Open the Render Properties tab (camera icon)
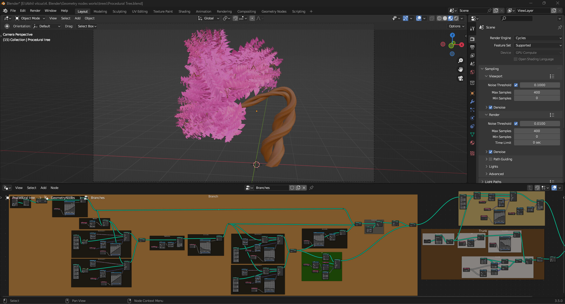Image resolution: width=565 pixels, height=304 pixels. pyautogui.click(x=472, y=39)
